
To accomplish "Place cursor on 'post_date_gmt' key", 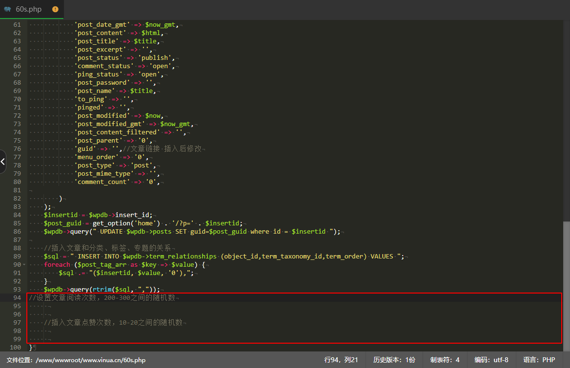I will tap(102, 25).
